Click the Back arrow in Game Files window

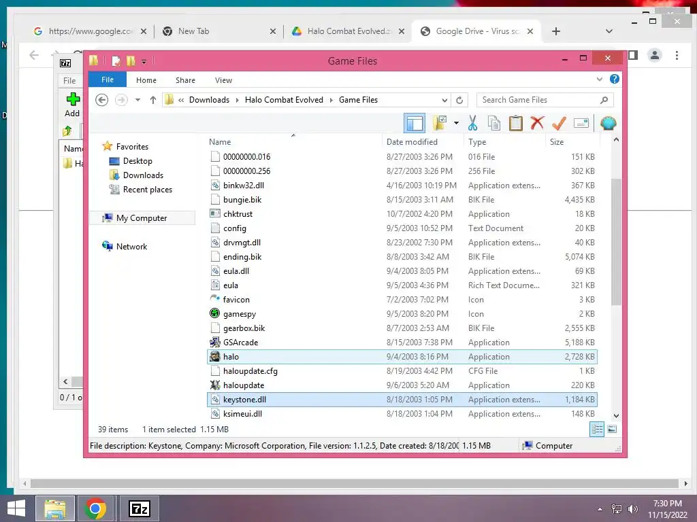point(102,100)
